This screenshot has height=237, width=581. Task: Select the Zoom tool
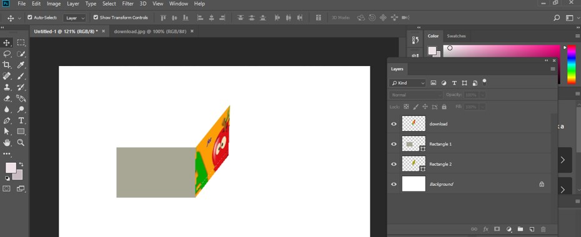pos(21,142)
